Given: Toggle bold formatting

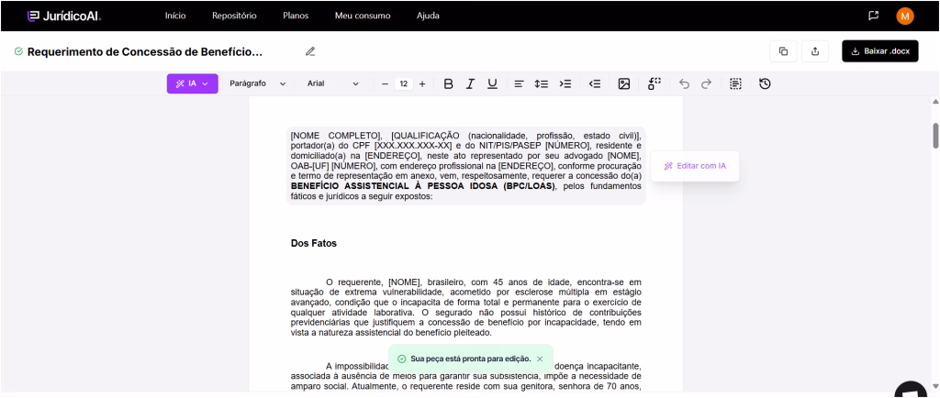Looking at the screenshot, I should pos(448,83).
